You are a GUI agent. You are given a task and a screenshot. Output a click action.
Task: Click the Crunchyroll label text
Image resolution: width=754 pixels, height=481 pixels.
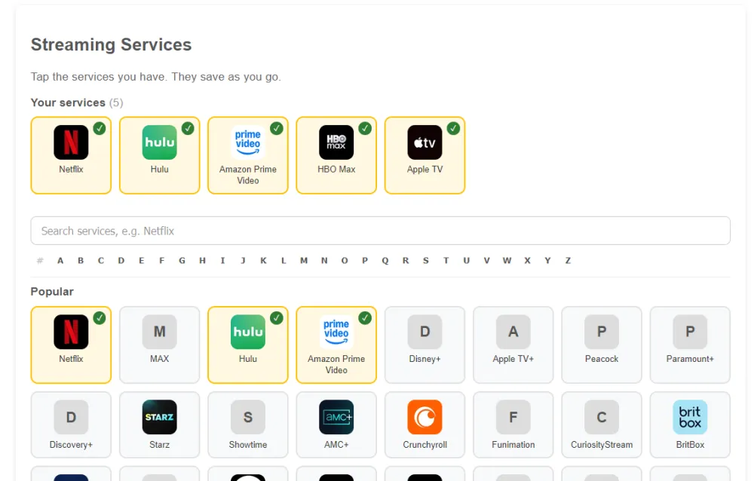point(425,445)
